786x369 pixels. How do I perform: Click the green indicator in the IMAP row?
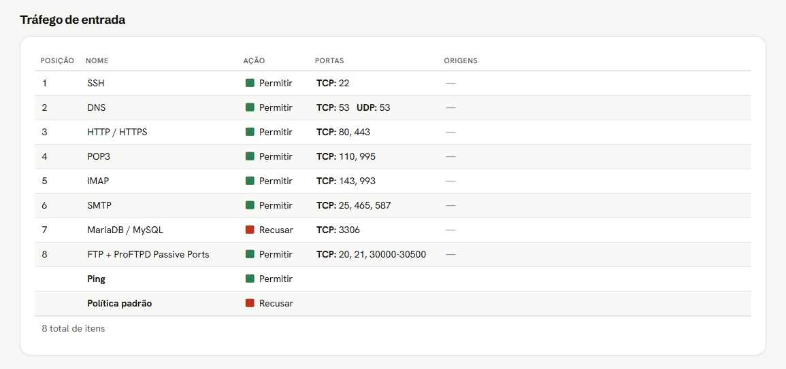[x=250, y=181]
